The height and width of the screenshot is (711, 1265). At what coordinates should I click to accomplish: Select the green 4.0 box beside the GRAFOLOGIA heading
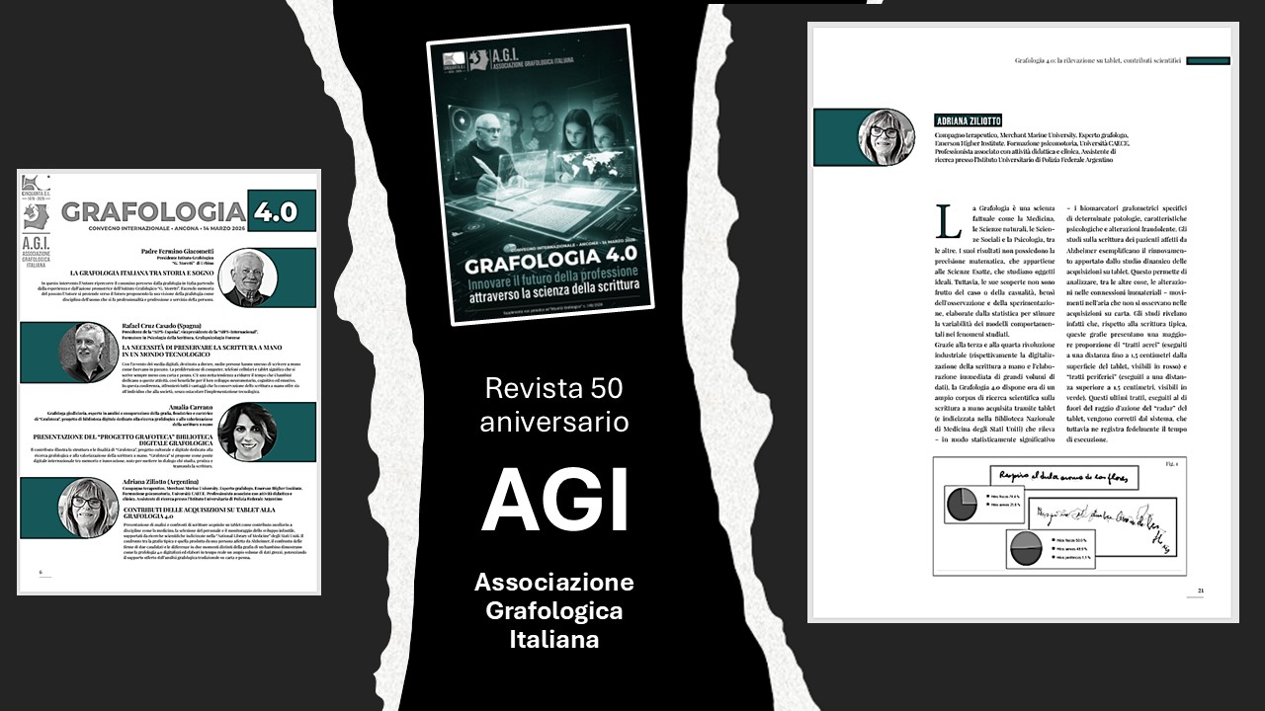pyautogui.click(x=283, y=210)
